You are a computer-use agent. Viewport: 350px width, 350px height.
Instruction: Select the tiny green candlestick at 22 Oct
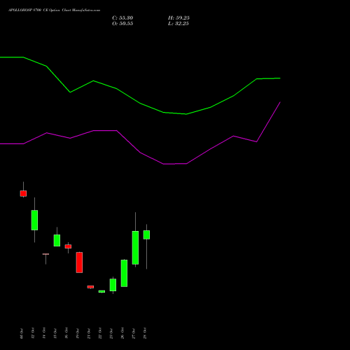(101, 291)
